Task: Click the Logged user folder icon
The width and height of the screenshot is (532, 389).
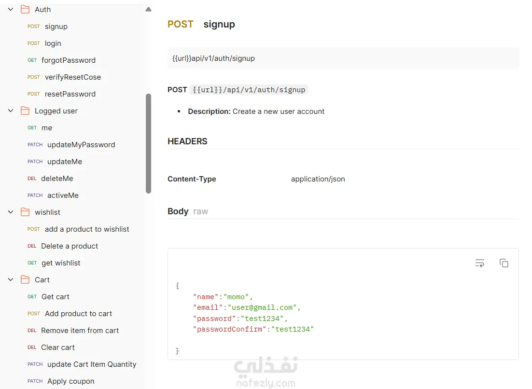Action: (x=25, y=111)
